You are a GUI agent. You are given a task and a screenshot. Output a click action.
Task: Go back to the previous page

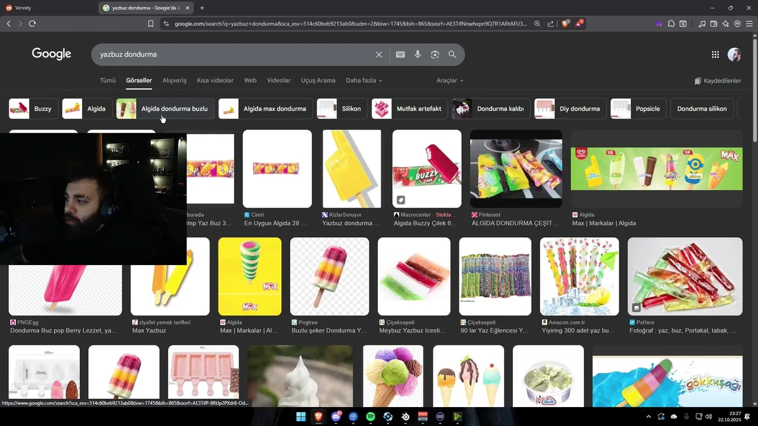tap(8, 24)
